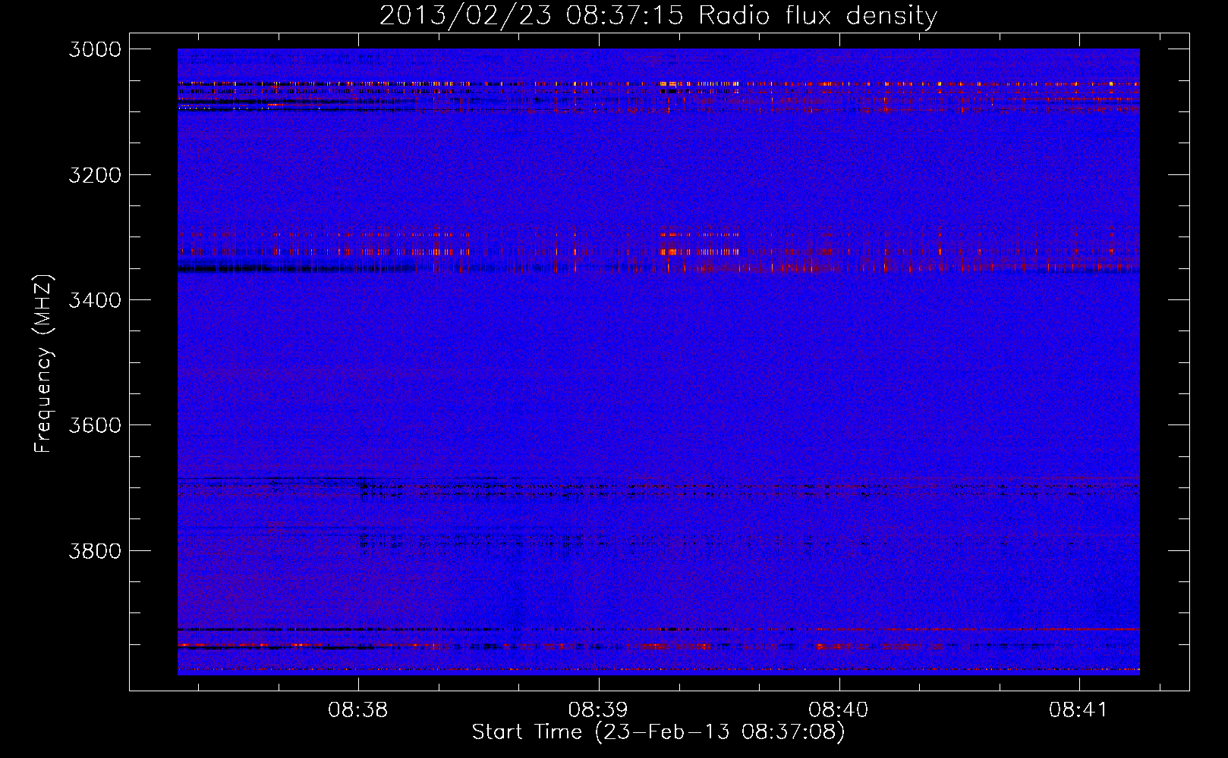Click the 3400 frequency tick label

pos(95,300)
